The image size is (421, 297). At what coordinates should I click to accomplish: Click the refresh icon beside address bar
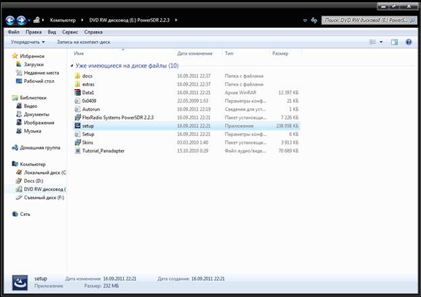click(x=314, y=20)
